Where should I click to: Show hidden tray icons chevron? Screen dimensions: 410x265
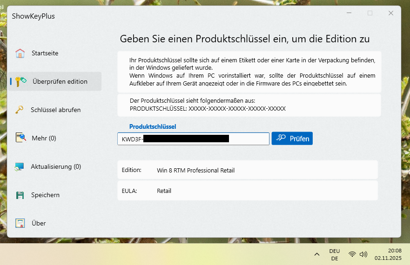317,254
